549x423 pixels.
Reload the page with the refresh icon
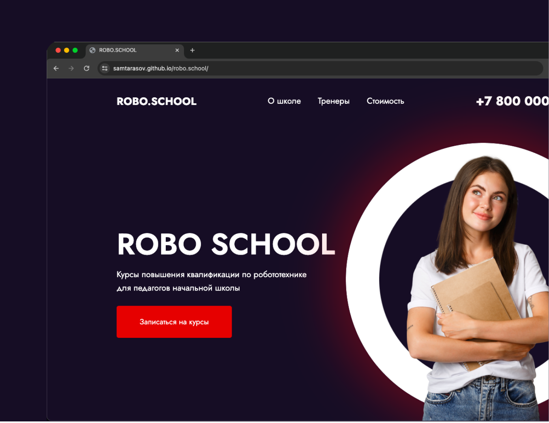[x=86, y=68]
